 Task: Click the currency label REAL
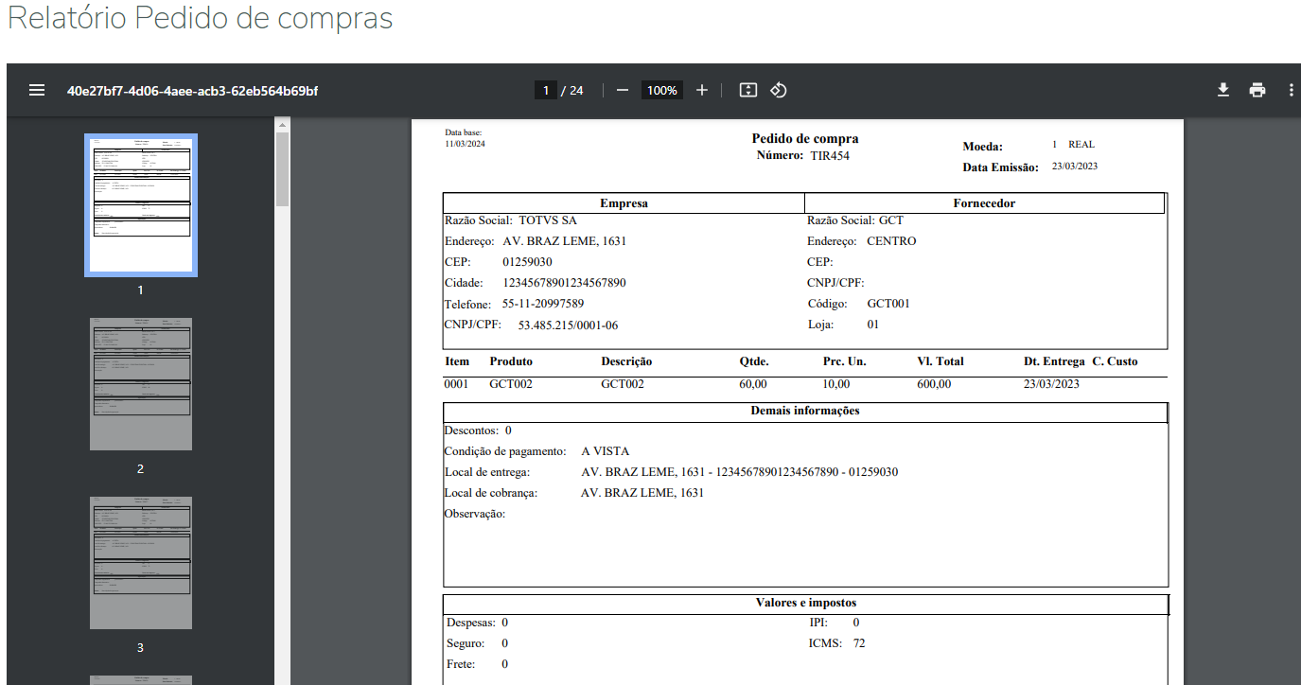tap(1081, 145)
